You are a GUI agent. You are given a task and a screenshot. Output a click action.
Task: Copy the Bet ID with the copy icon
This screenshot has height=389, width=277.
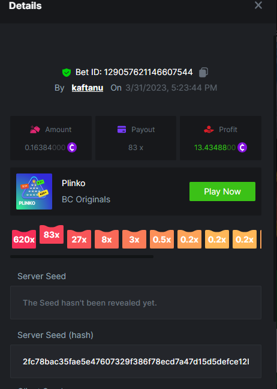pos(203,72)
